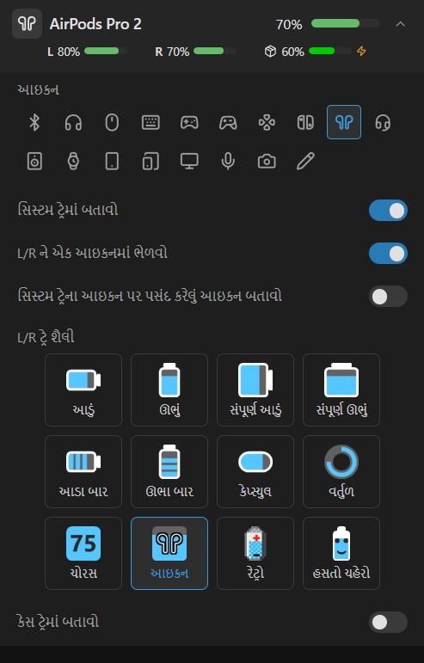The height and width of the screenshot is (663, 424).
Task: Pick the mouse icon
Action: (112, 123)
